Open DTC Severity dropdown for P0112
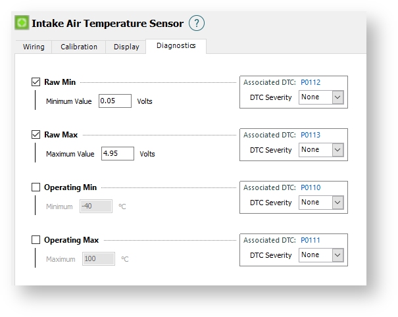398x317 pixels. [x=321, y=97]
